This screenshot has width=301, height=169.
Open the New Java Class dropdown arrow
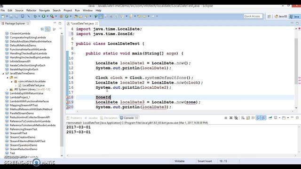(71, 16)
